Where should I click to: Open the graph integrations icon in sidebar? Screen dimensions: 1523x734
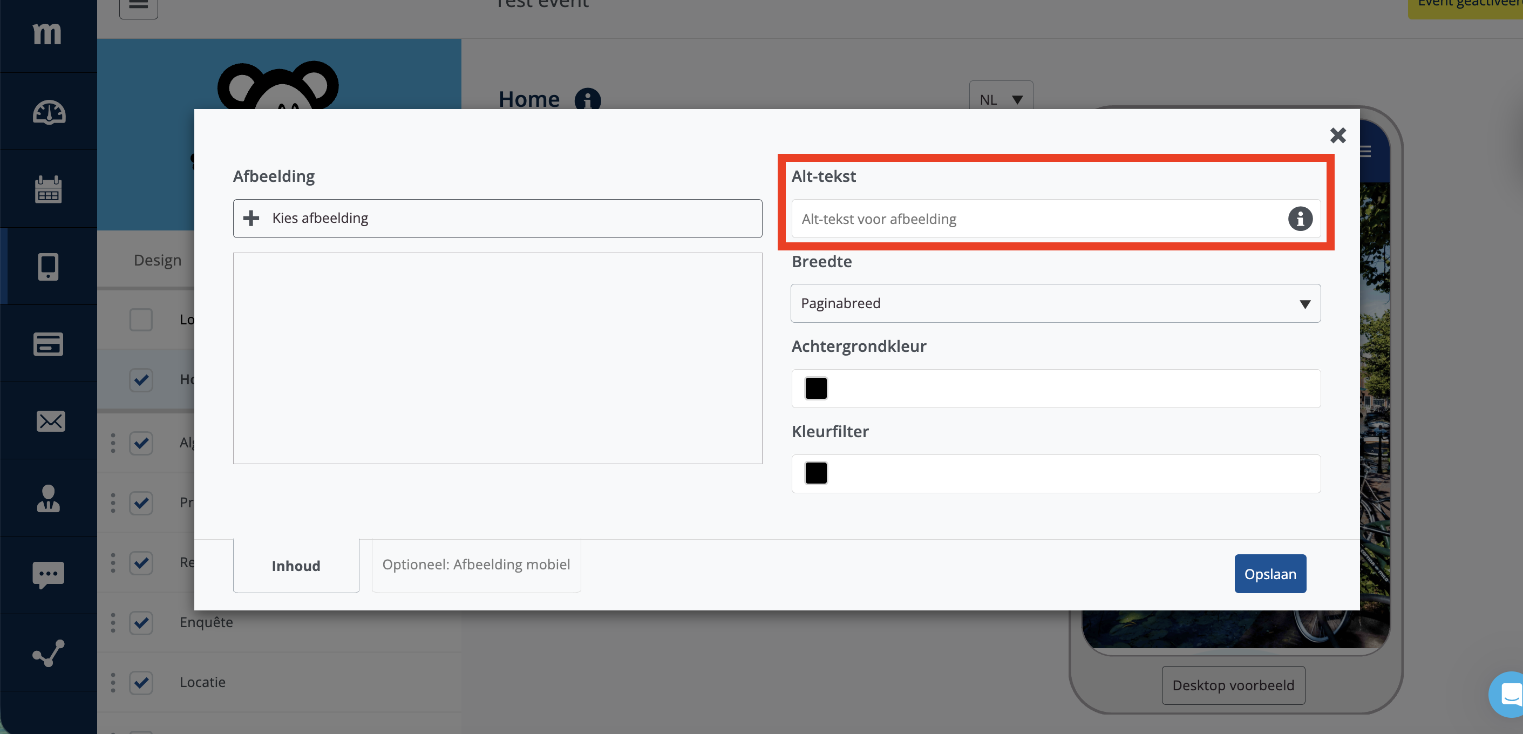coord(49,653)
